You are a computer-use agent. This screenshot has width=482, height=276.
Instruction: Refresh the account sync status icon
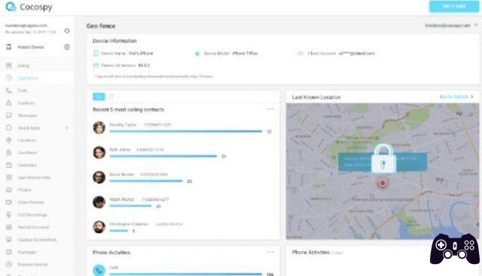click(67, 31)
